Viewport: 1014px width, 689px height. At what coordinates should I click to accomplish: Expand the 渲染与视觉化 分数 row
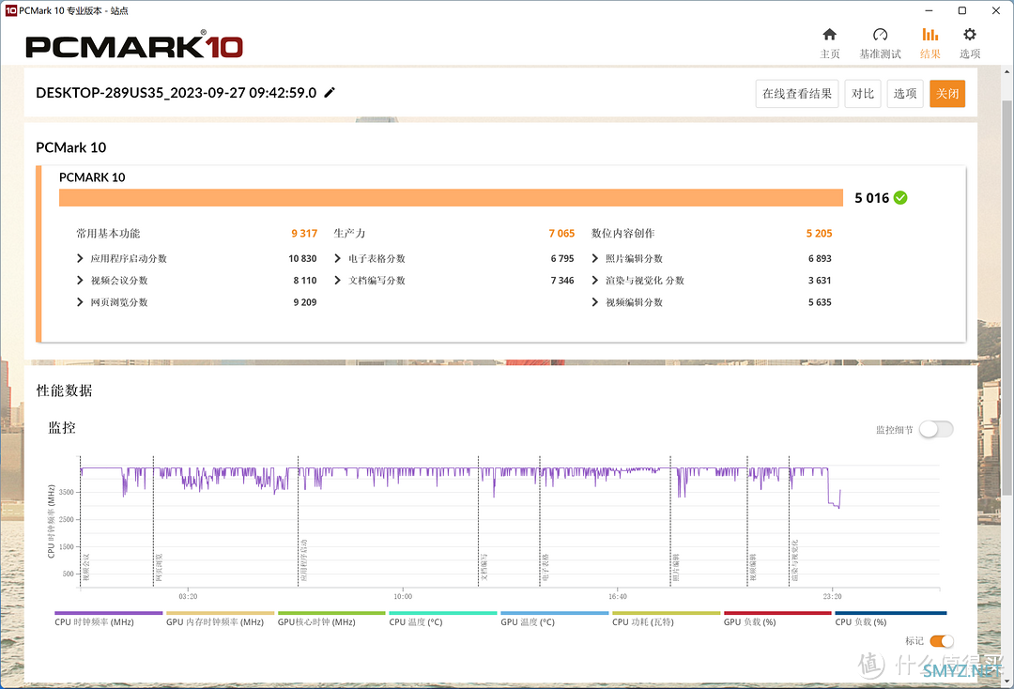click(595, 281)
